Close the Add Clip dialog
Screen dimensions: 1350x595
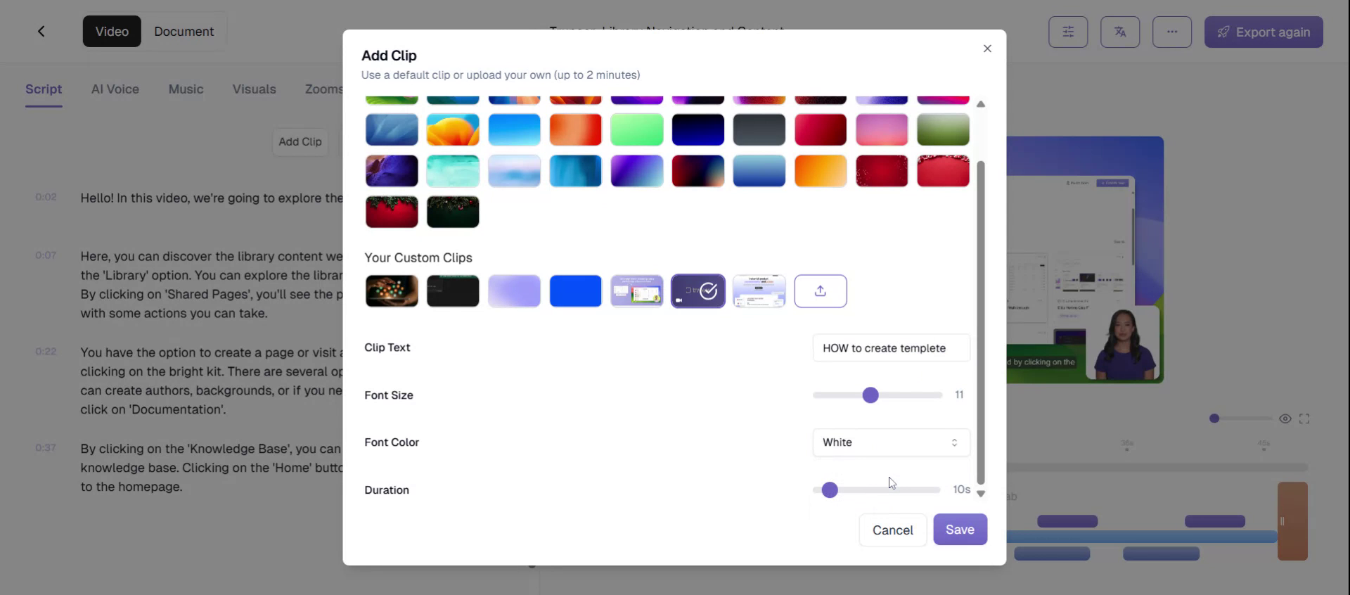(987, 49)
